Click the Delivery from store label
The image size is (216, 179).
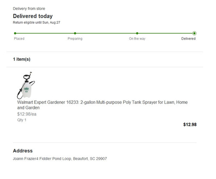coord(29,9)
